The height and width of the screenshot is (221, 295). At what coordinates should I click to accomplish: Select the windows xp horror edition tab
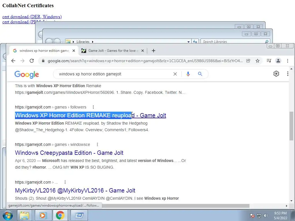tap(44, 51)
